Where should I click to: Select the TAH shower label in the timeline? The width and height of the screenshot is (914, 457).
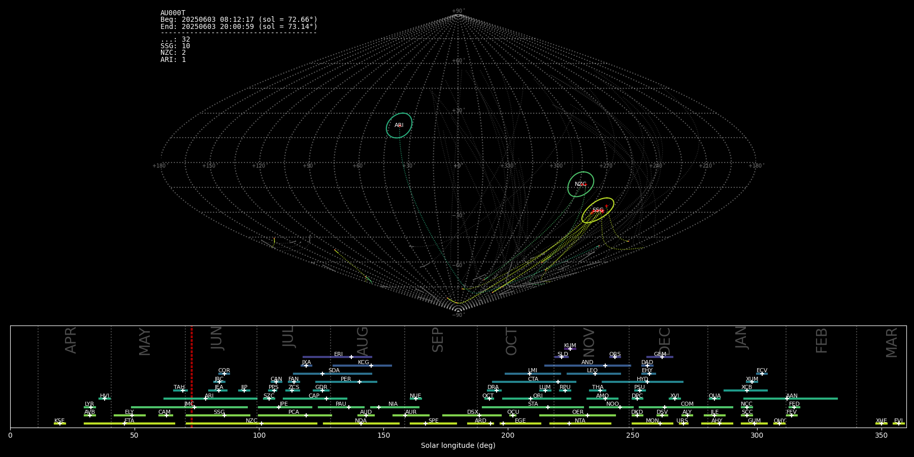pos(179,387)
